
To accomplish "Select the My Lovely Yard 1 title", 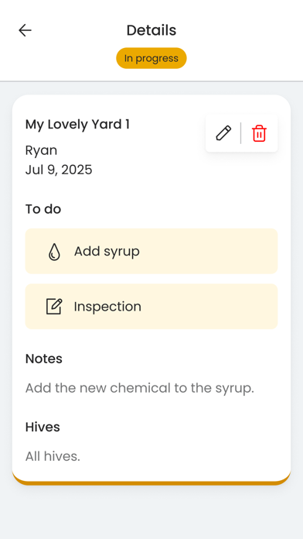I will [77, 125].
